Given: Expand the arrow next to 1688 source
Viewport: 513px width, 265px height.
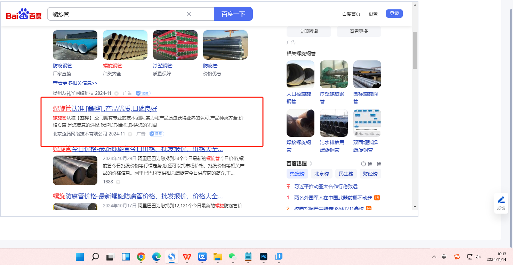Looking at the screenshot, I should pyautogui.click(x=118, y=182).
